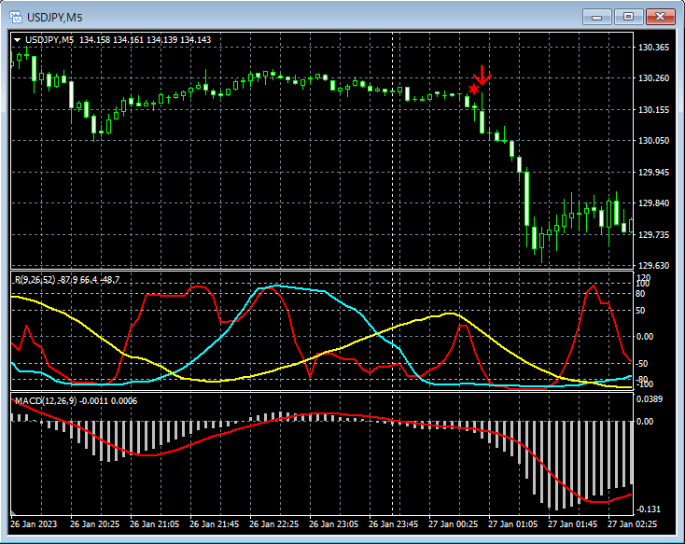Click the '26 Jan 20:25' time label
Screen dimensions: 685x544
coord(94,523)
